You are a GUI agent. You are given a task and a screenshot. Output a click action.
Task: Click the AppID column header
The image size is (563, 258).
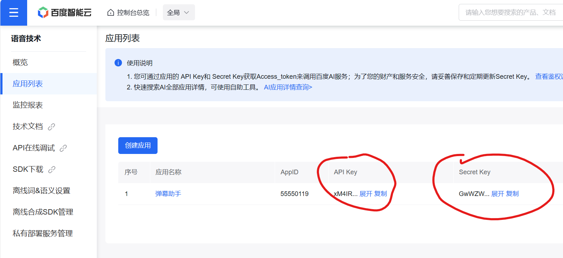(289, 172)
